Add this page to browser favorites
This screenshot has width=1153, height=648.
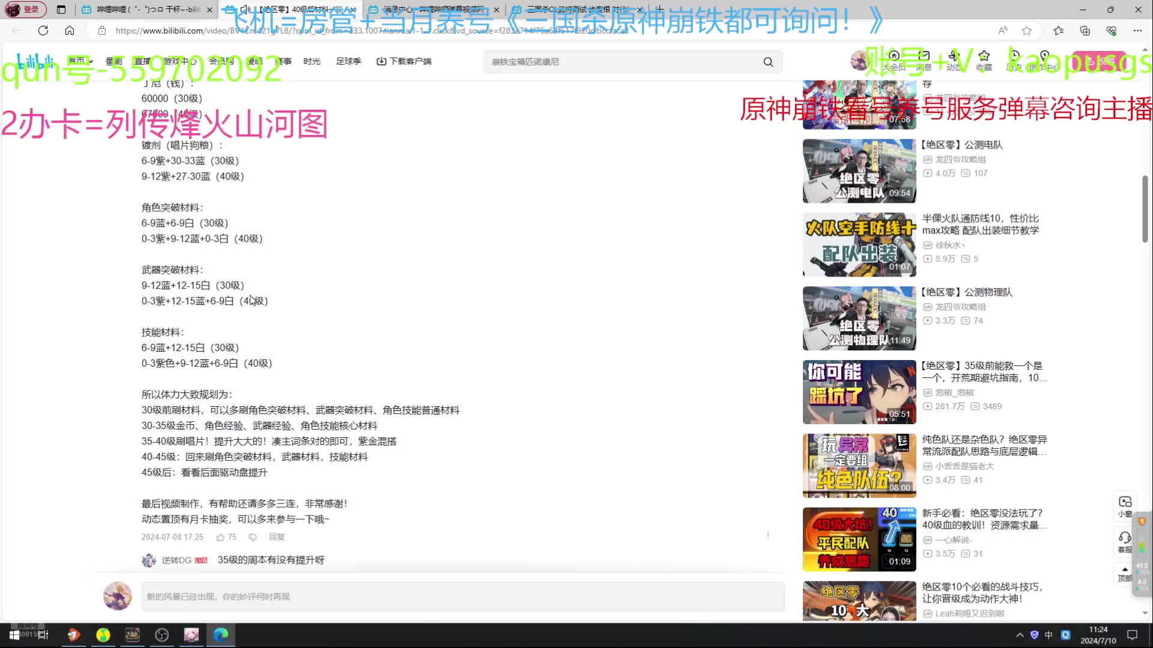tap(1027, 31)
